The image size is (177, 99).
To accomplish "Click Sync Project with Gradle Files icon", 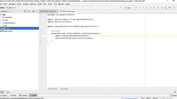I will click(162, 8).
